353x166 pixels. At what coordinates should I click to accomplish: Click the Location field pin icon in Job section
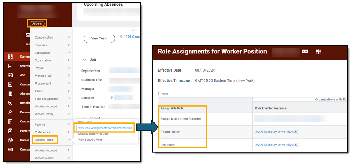coord(111,98)
